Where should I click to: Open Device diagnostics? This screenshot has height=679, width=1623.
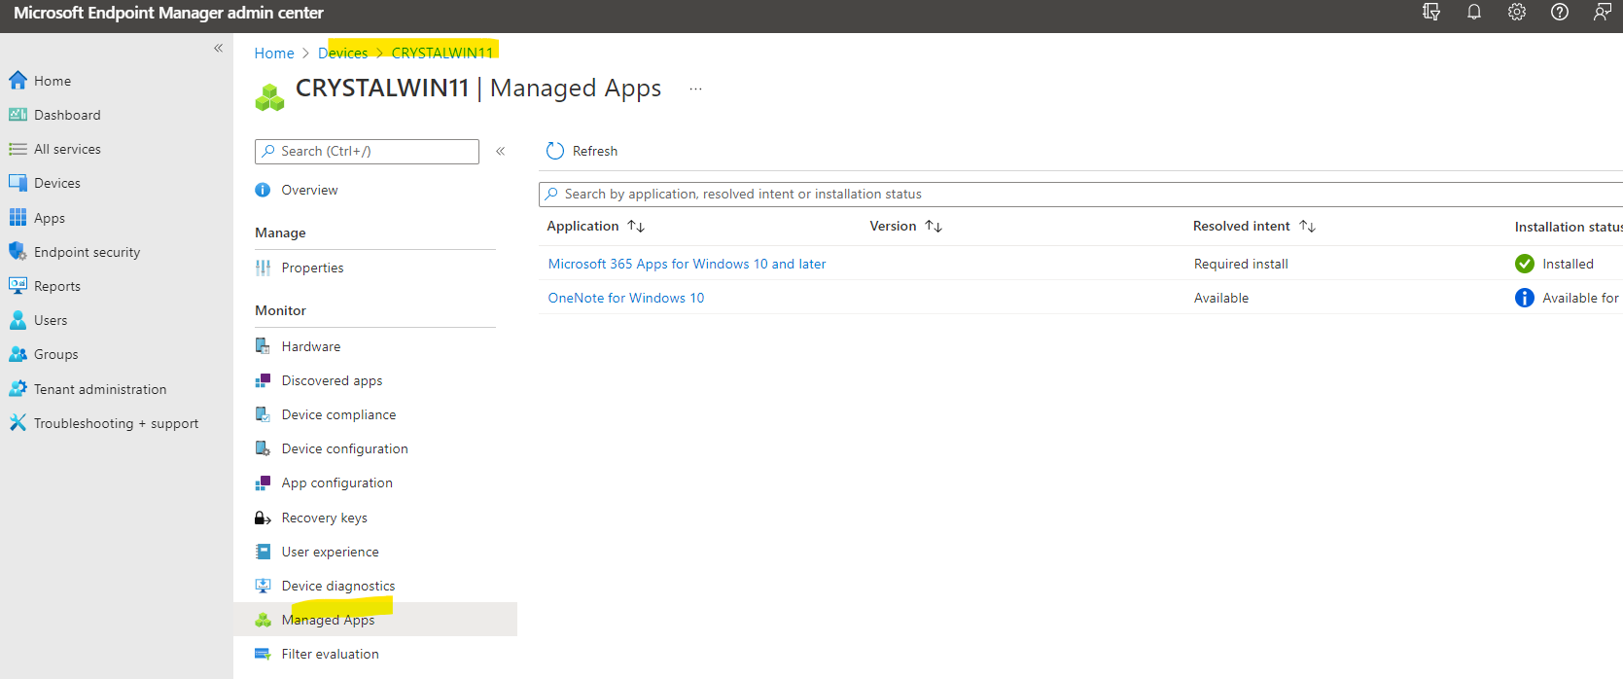(x=338, y=586)
